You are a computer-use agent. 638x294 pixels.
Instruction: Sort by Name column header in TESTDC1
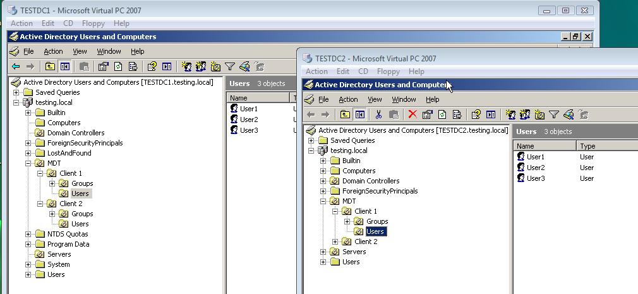pyautogui.click(x=258, y=98)
